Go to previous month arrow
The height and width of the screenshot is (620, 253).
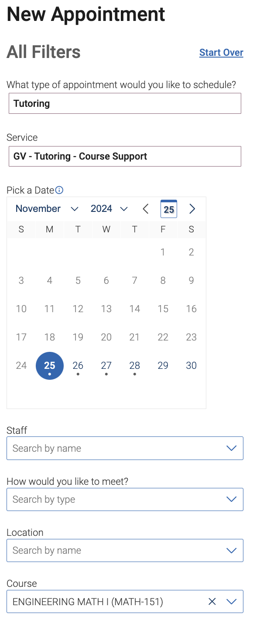coord(146,209)
